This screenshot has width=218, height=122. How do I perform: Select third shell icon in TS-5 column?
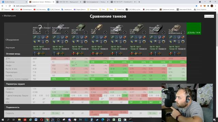click(101, 54)
